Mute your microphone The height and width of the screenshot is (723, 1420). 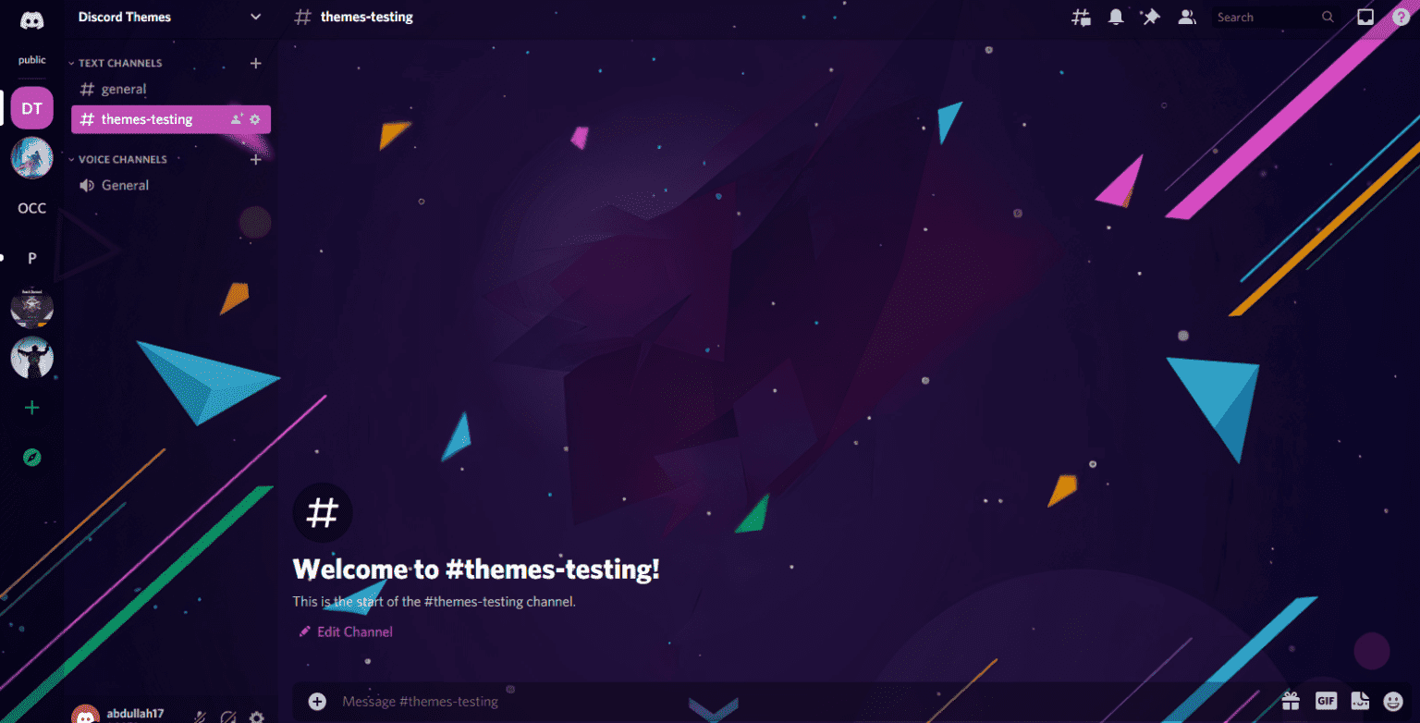(199, 716)
